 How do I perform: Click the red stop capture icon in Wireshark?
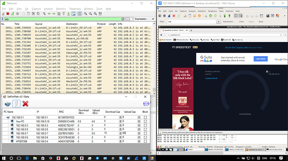point(8,14)
